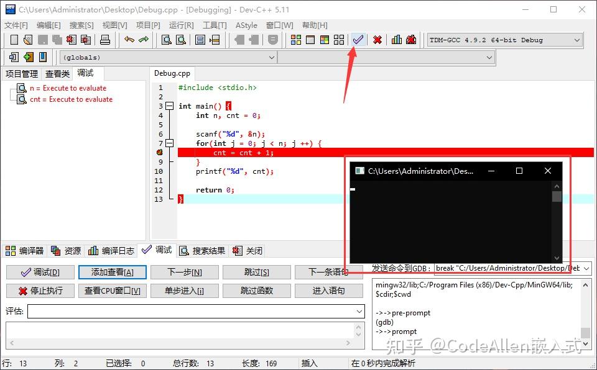The image size is (597, 370).
Task: Open the 运行[R] menu
Action: pyautogui.click(x=181, y=25)
